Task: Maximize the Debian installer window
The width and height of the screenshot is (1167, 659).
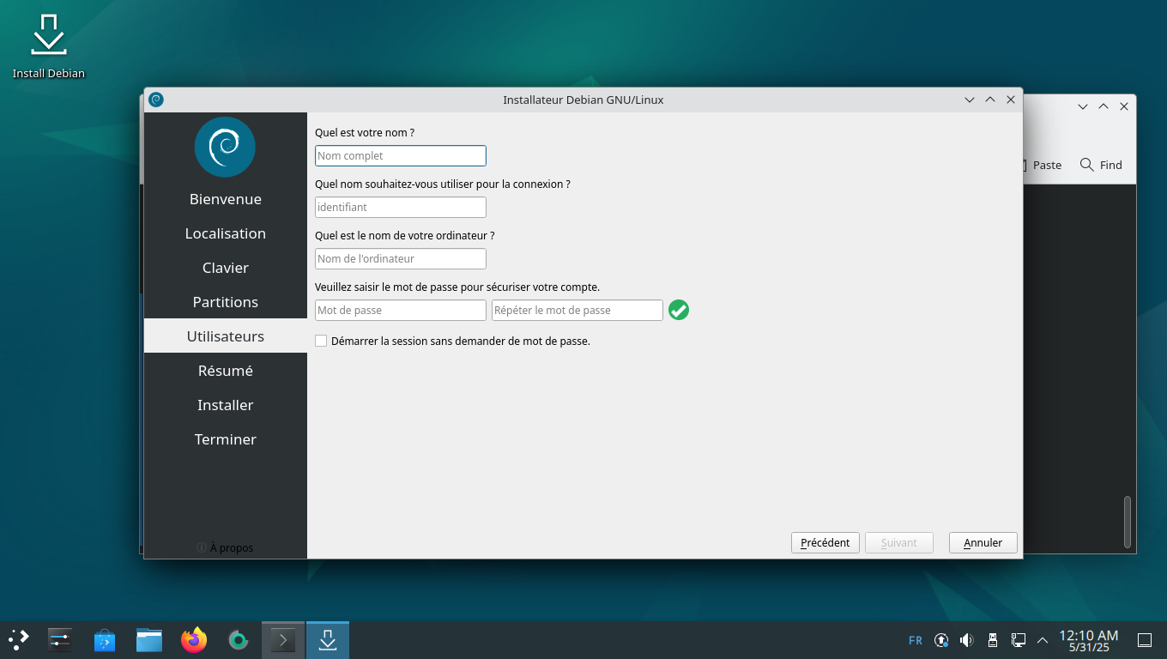Action: 990,100
